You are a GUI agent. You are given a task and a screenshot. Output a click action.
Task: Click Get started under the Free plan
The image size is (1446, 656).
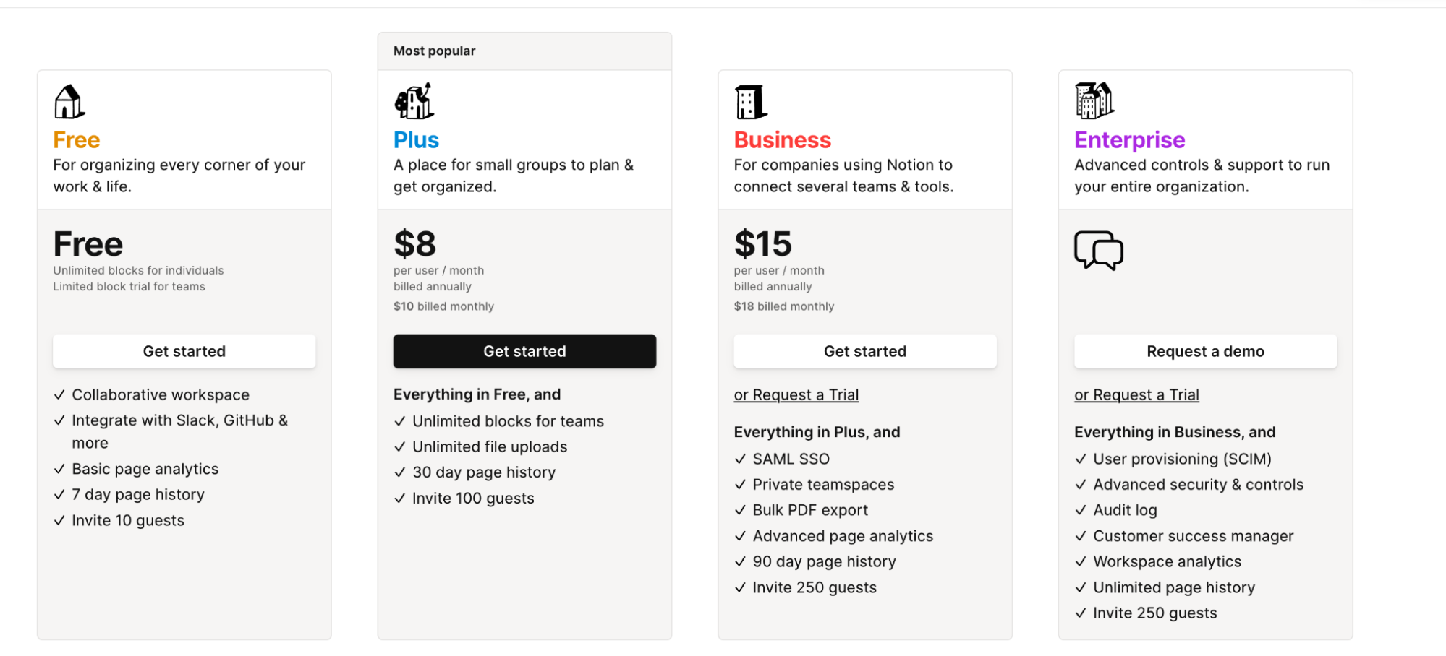(x=184, y=351)
